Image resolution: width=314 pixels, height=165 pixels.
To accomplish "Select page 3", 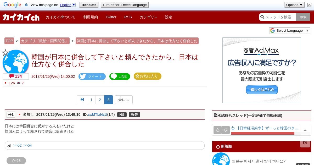I will tap(109, 100).
